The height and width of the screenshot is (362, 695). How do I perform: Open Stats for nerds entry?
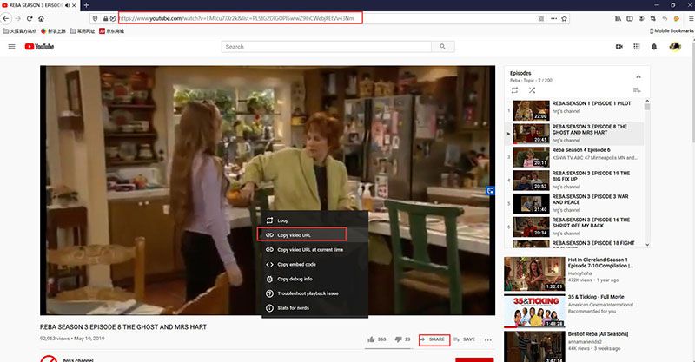(314, 308)
